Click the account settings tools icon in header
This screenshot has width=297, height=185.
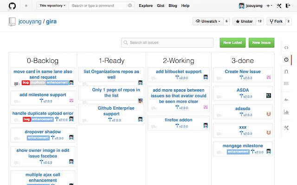[279, 6]
